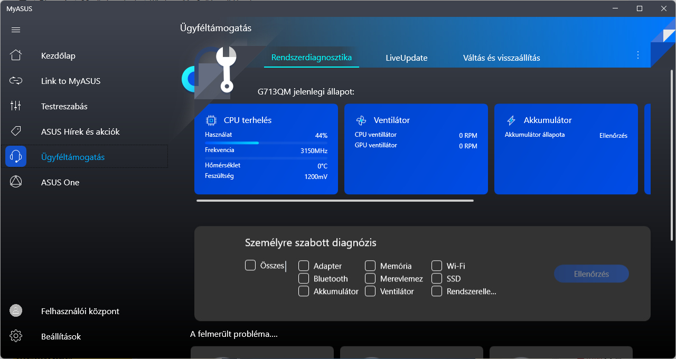Screen dimensions: 676x359
Task: Click the Ventilátor card title
Action: (392, 120)
